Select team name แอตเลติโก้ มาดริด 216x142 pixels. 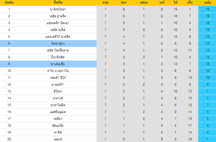(58, 37)
